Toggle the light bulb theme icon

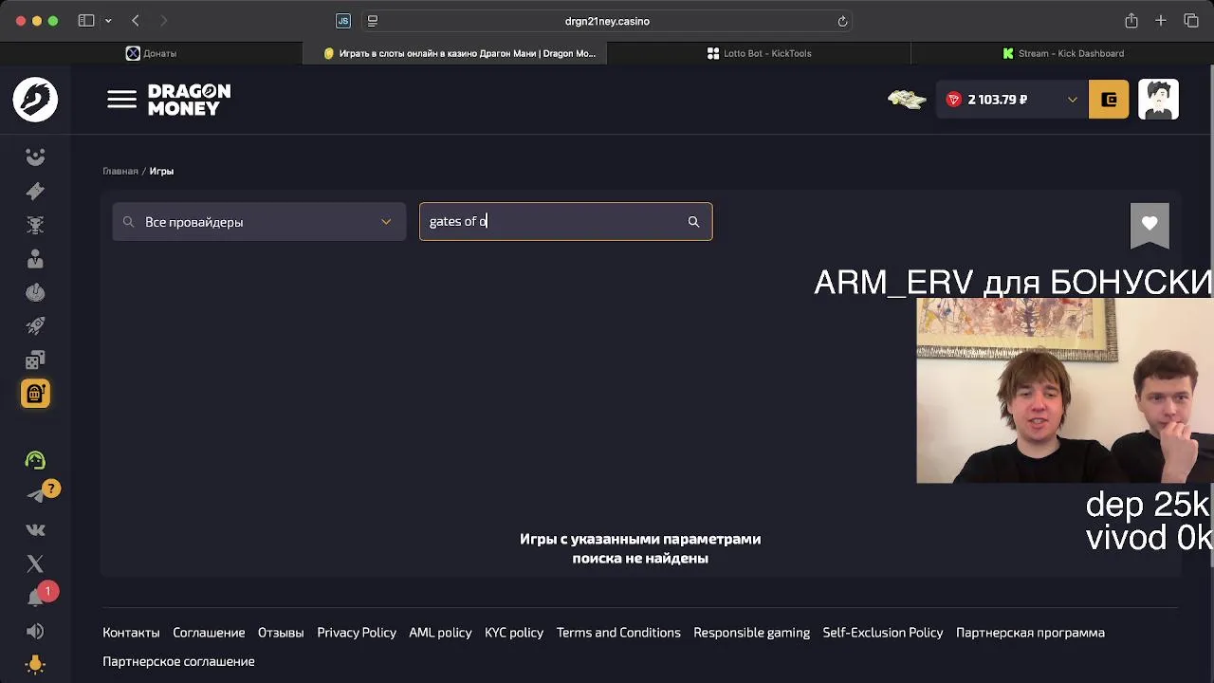click(35, 665)
